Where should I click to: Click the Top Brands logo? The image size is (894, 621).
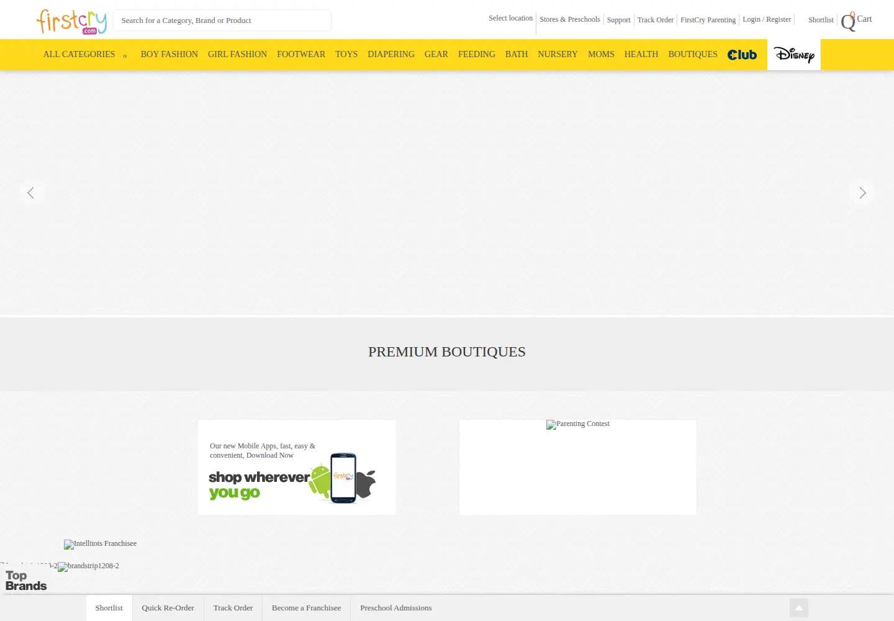tap(26, 581)
